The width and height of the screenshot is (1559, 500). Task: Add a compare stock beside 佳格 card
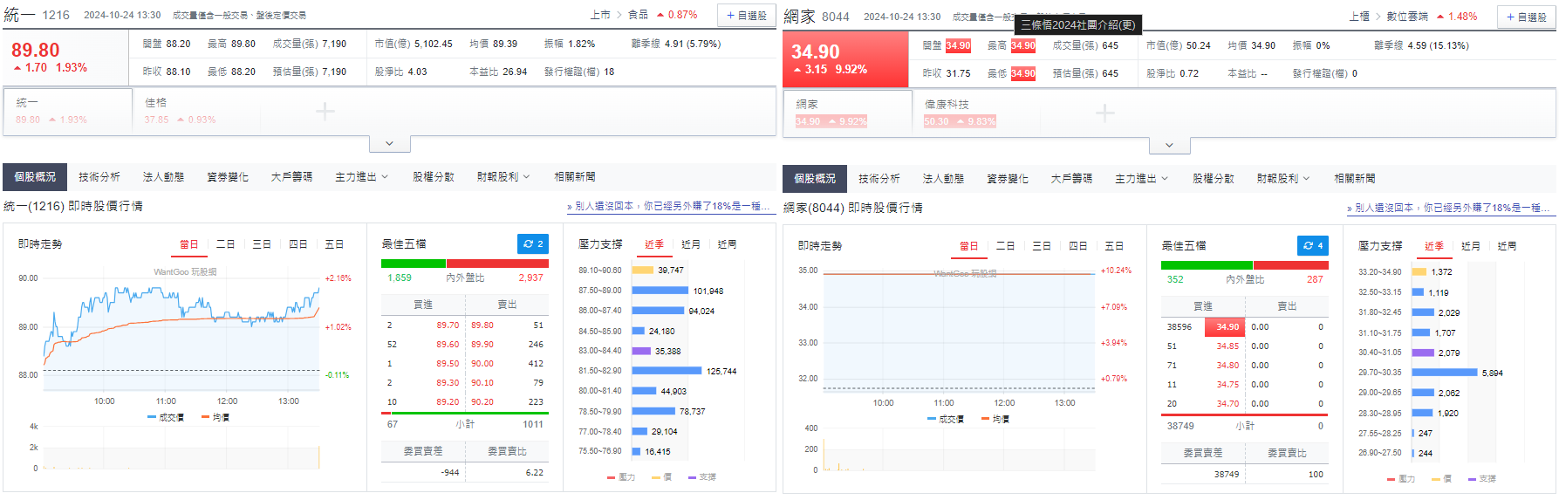click(325, 112)
